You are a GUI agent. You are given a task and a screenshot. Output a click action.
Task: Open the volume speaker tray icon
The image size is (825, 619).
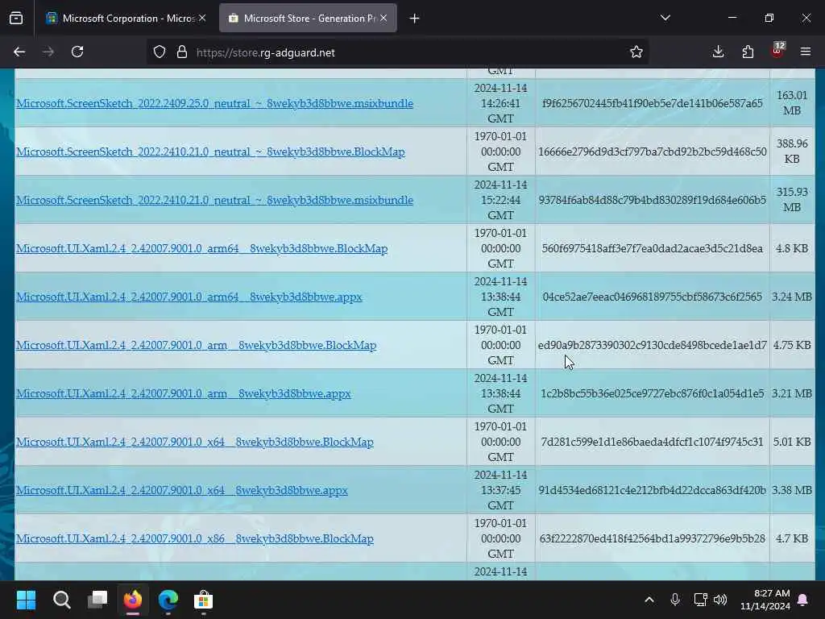click(720, 600)
